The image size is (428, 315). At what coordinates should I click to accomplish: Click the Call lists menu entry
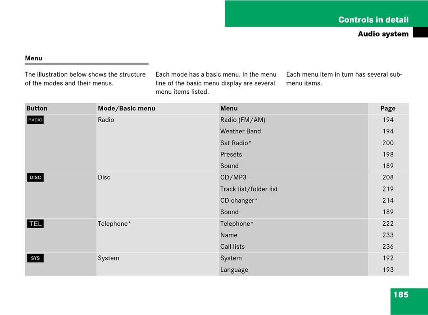[x=232, y=247]
